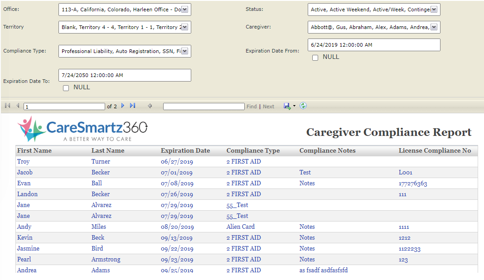Screen dimensions: 484x280
Task: Click the export save disk icon
Action: pyautogui.click(x=287, y=106)
